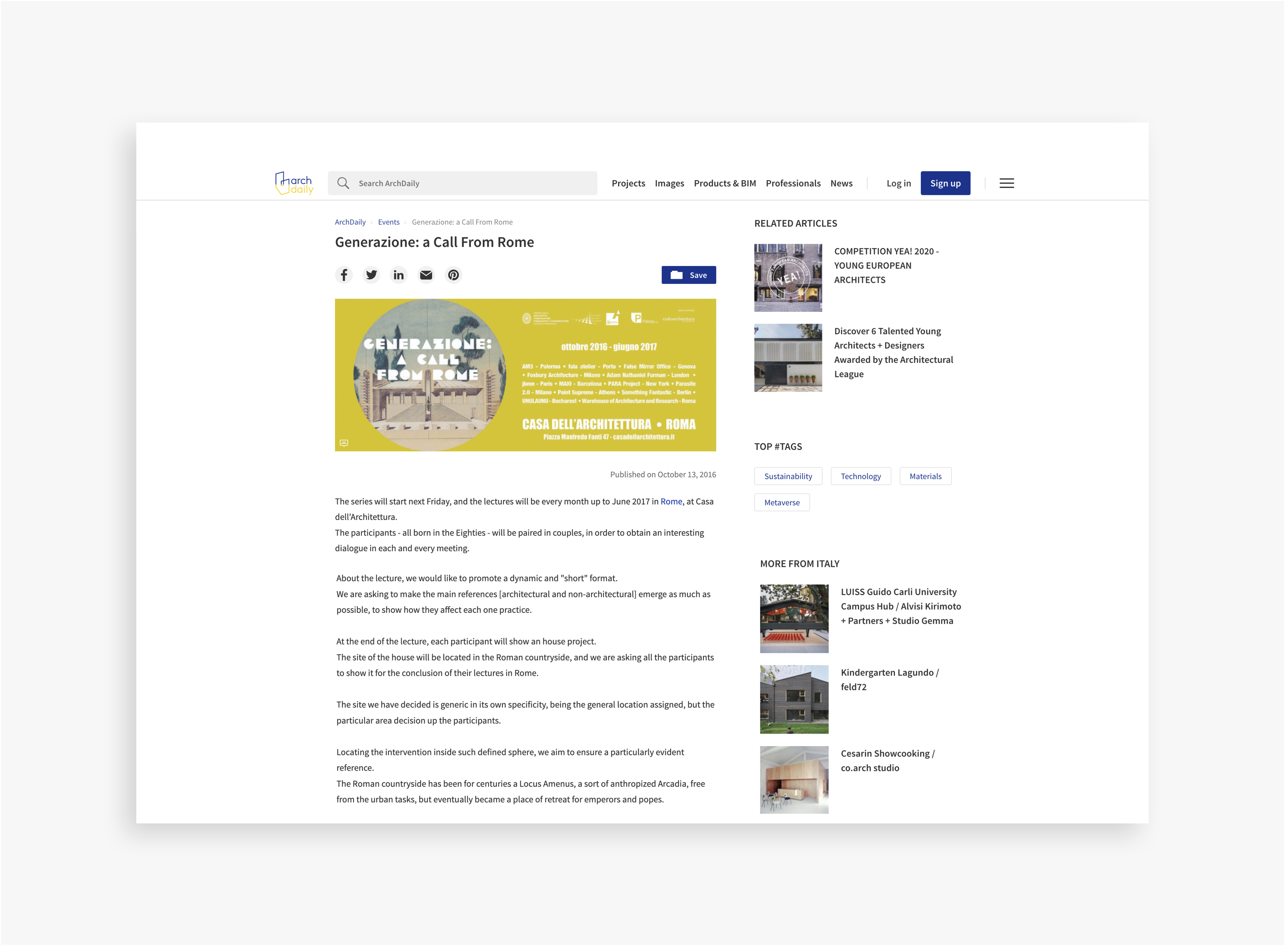Click the Log in link
Image resolution: width=1285 pixels, height=946 pixels.
tap(898, 183)
